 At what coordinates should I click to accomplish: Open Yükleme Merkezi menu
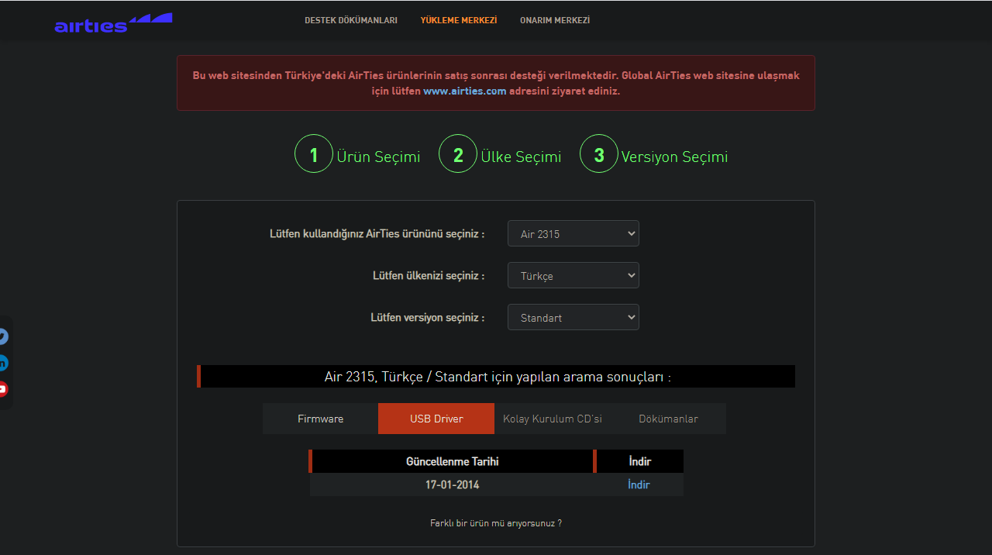pyautogui.click(x=459, y=20)
